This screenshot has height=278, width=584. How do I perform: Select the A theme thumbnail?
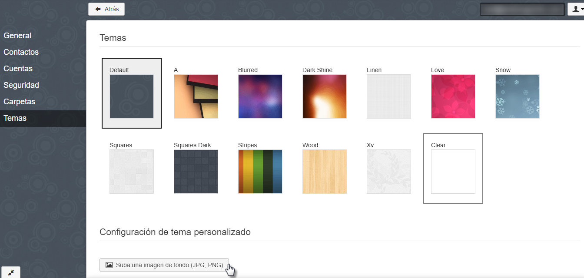coord(196,96)
